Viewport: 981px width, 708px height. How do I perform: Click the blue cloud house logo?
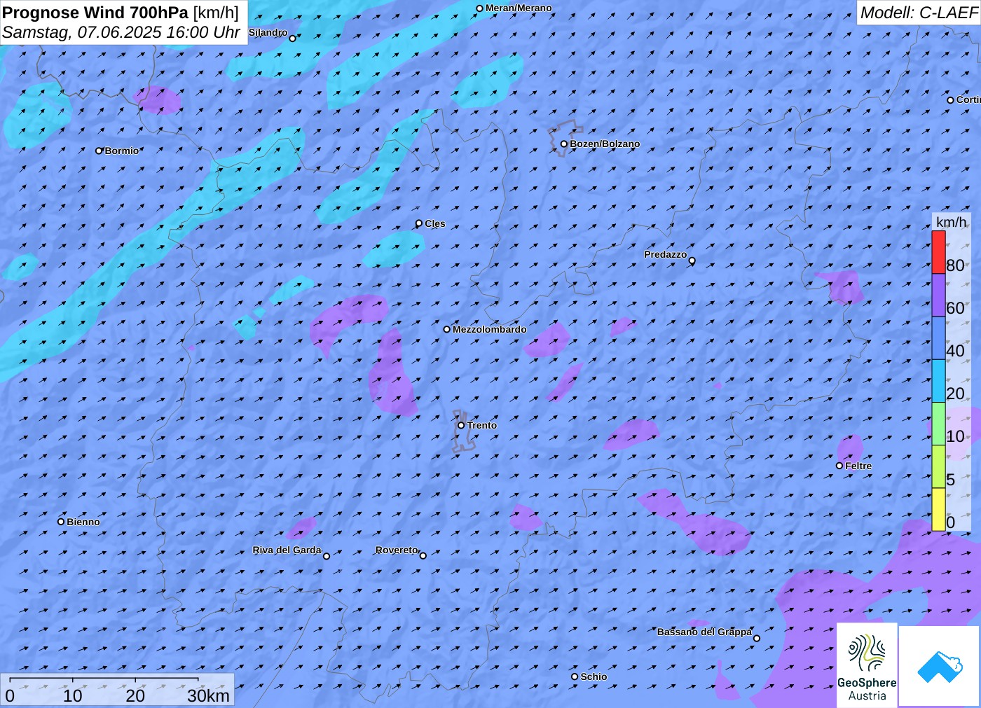coord(940,666)
